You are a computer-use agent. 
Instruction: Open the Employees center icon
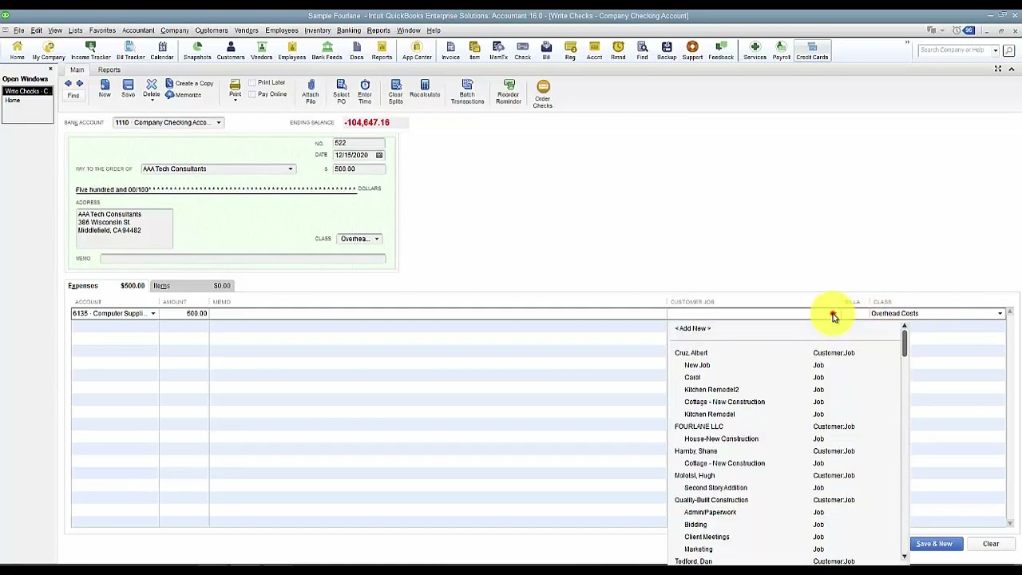pos(291,51)
